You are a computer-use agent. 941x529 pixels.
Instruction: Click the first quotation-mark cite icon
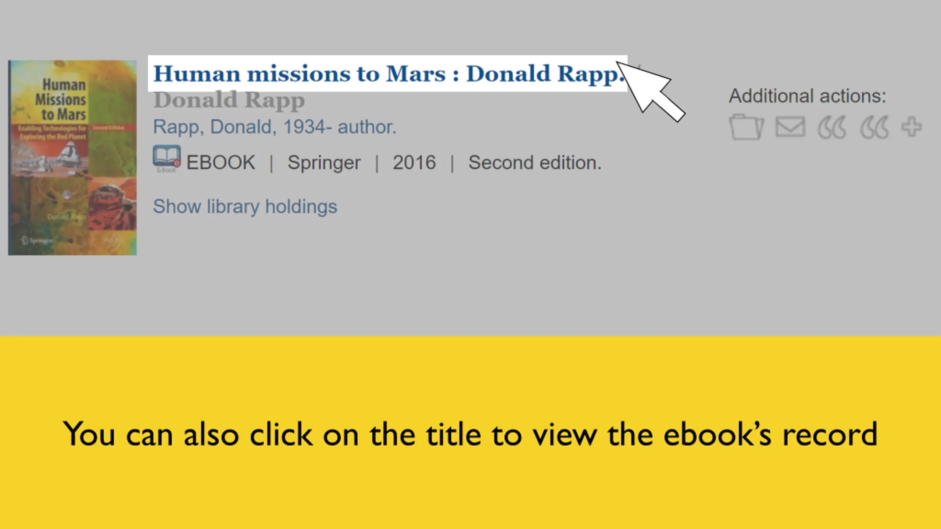click(x=832, y=127)
